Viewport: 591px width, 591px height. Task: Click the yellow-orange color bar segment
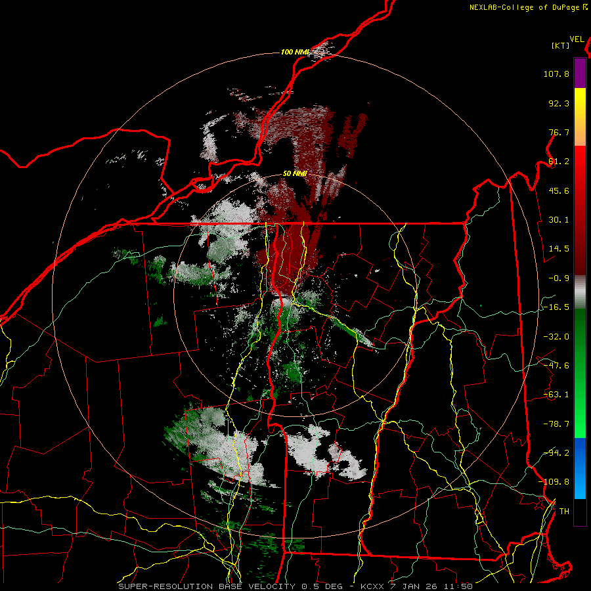pos(580,117)
